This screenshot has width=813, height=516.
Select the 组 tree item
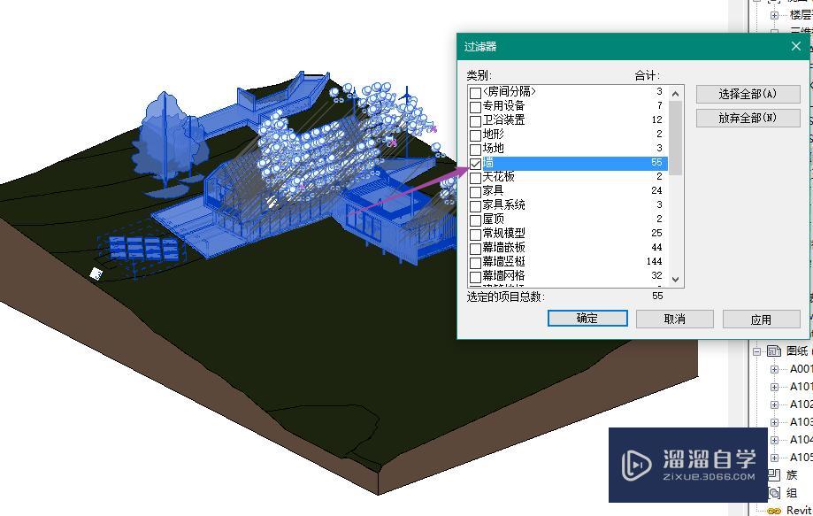(x=792, y=493)
